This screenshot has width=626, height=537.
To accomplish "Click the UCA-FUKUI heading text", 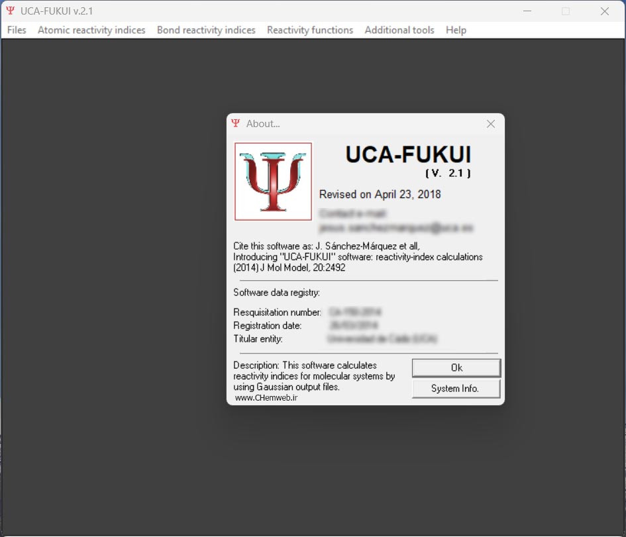I will (x=408, y=154).
